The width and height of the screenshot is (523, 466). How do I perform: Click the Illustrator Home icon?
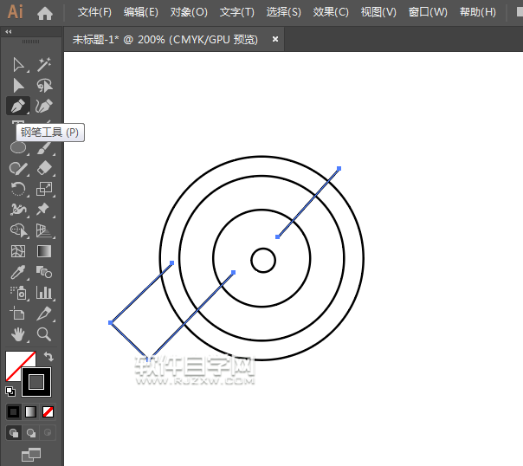coord(45,13)
